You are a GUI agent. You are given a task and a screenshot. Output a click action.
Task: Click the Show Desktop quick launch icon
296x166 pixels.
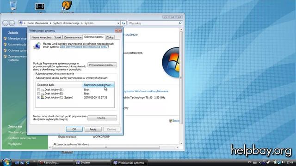coord(17,162)
